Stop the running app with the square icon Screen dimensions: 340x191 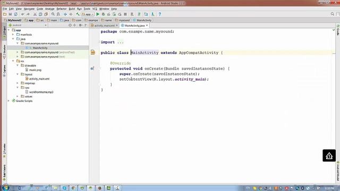[125, 14]
